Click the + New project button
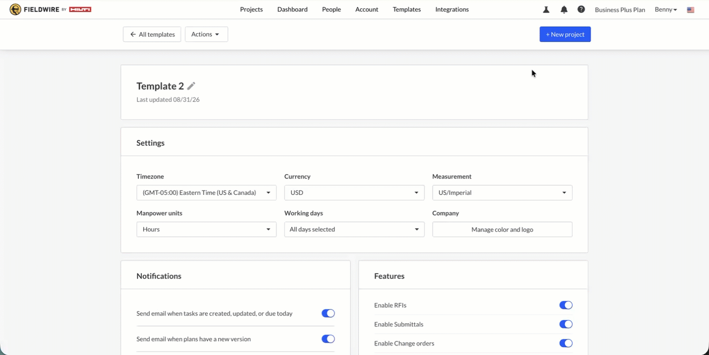Image resolution: width=709 pixels, height=355 pixels. tap(565, 34)
